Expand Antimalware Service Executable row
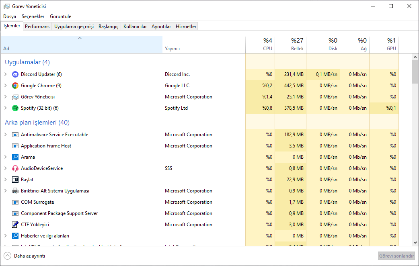The height and width of the screenshot is (266, 419). point(6,135)
